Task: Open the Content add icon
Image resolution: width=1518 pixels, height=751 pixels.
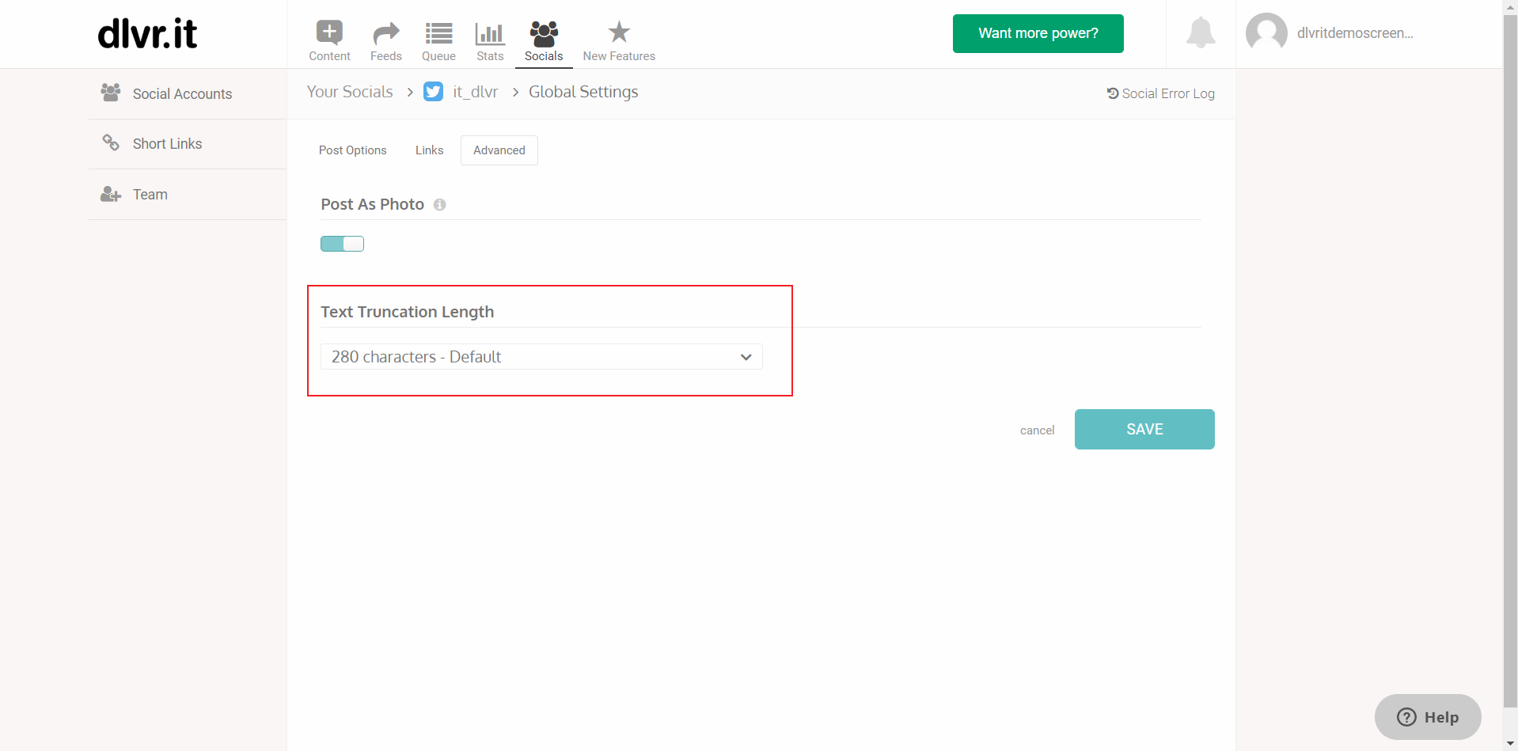Action: point(329,32)
